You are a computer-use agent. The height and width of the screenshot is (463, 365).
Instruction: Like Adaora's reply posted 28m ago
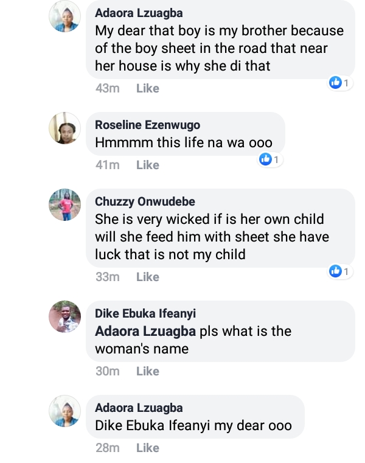click(x=147, y=448)
